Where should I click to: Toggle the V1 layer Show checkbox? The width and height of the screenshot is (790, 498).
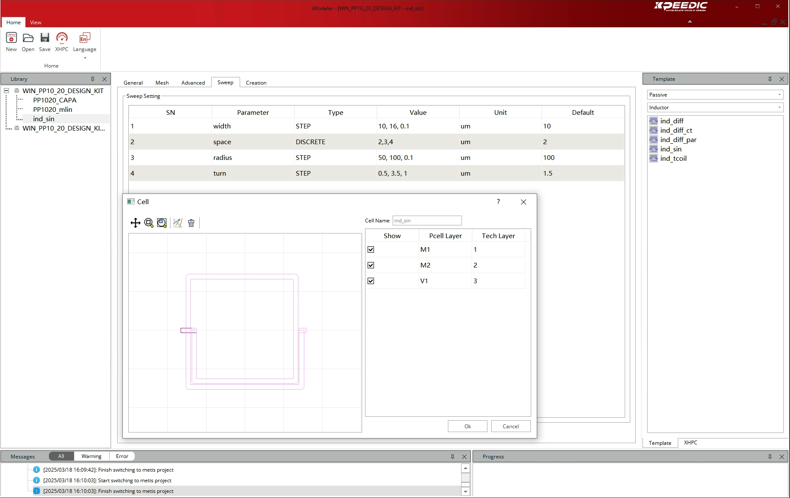371,281
